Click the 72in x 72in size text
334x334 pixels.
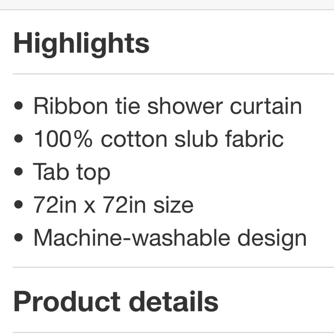pos(114,205)
